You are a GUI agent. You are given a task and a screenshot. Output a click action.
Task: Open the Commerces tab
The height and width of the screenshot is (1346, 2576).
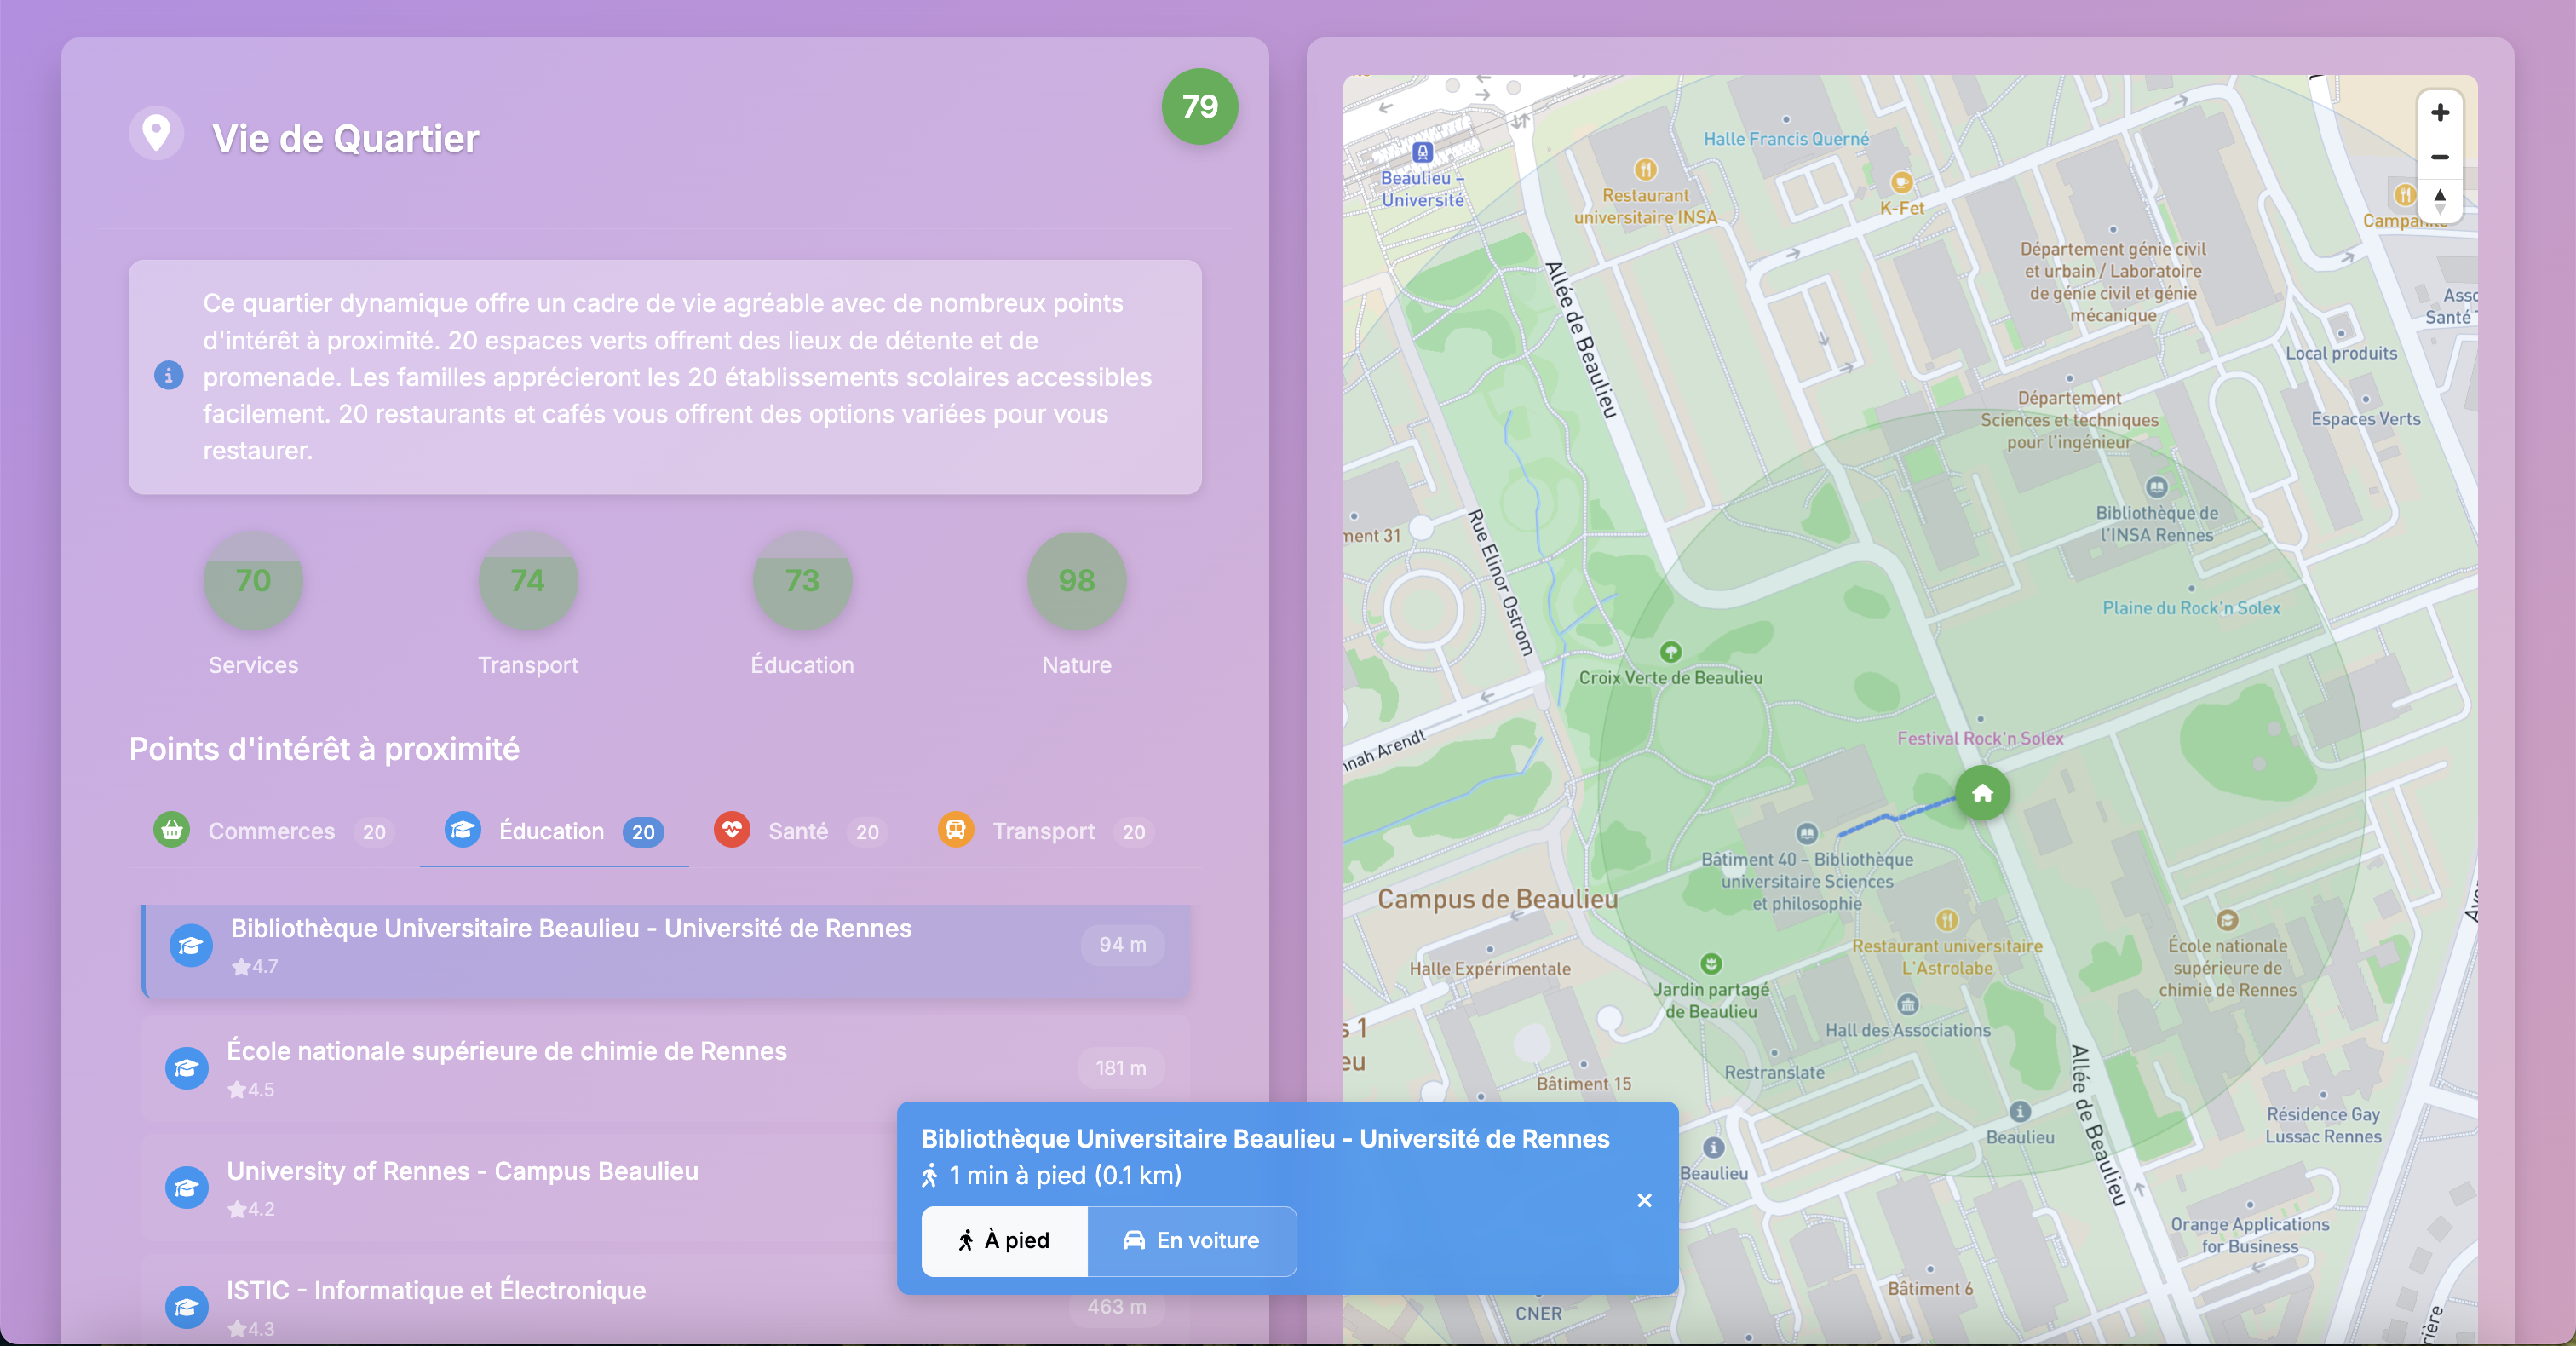(272, 831)
